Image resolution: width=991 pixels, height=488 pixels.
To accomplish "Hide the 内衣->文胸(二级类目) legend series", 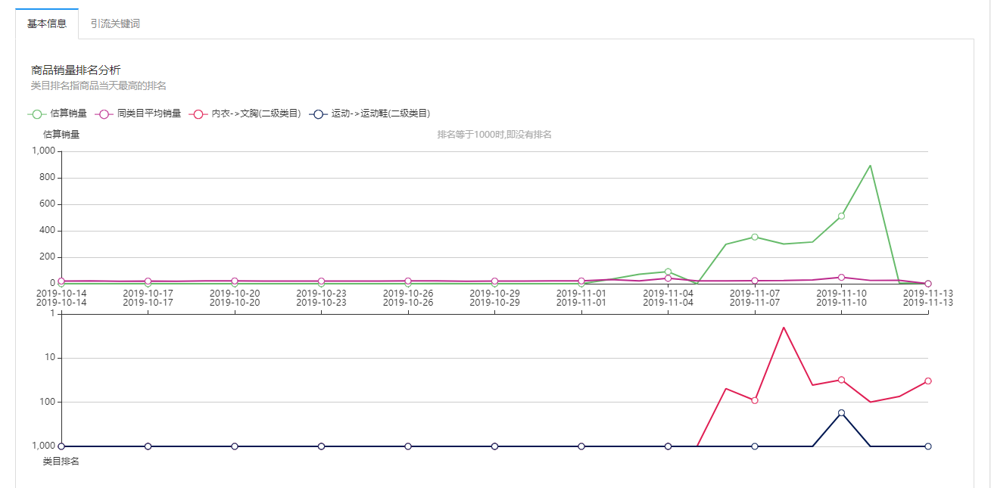I will 245,113.
